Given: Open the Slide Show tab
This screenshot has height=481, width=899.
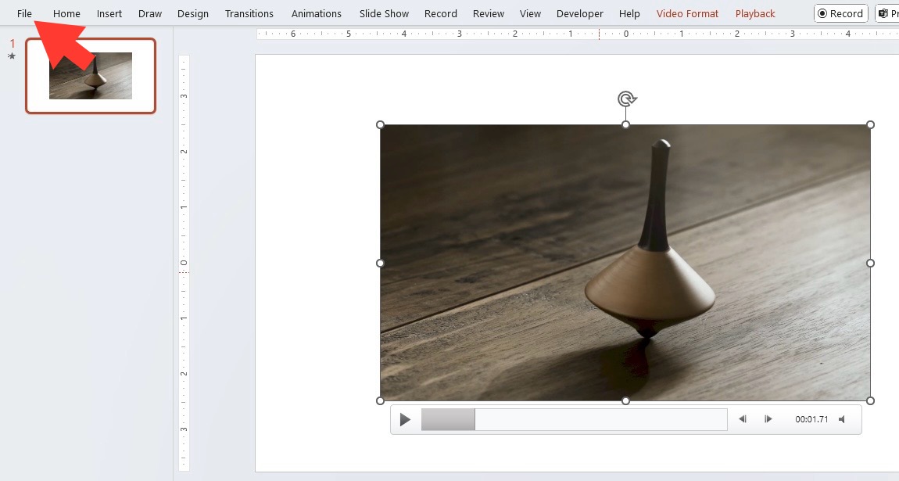Looking at the screenshot, I should (x=384, y=13).
